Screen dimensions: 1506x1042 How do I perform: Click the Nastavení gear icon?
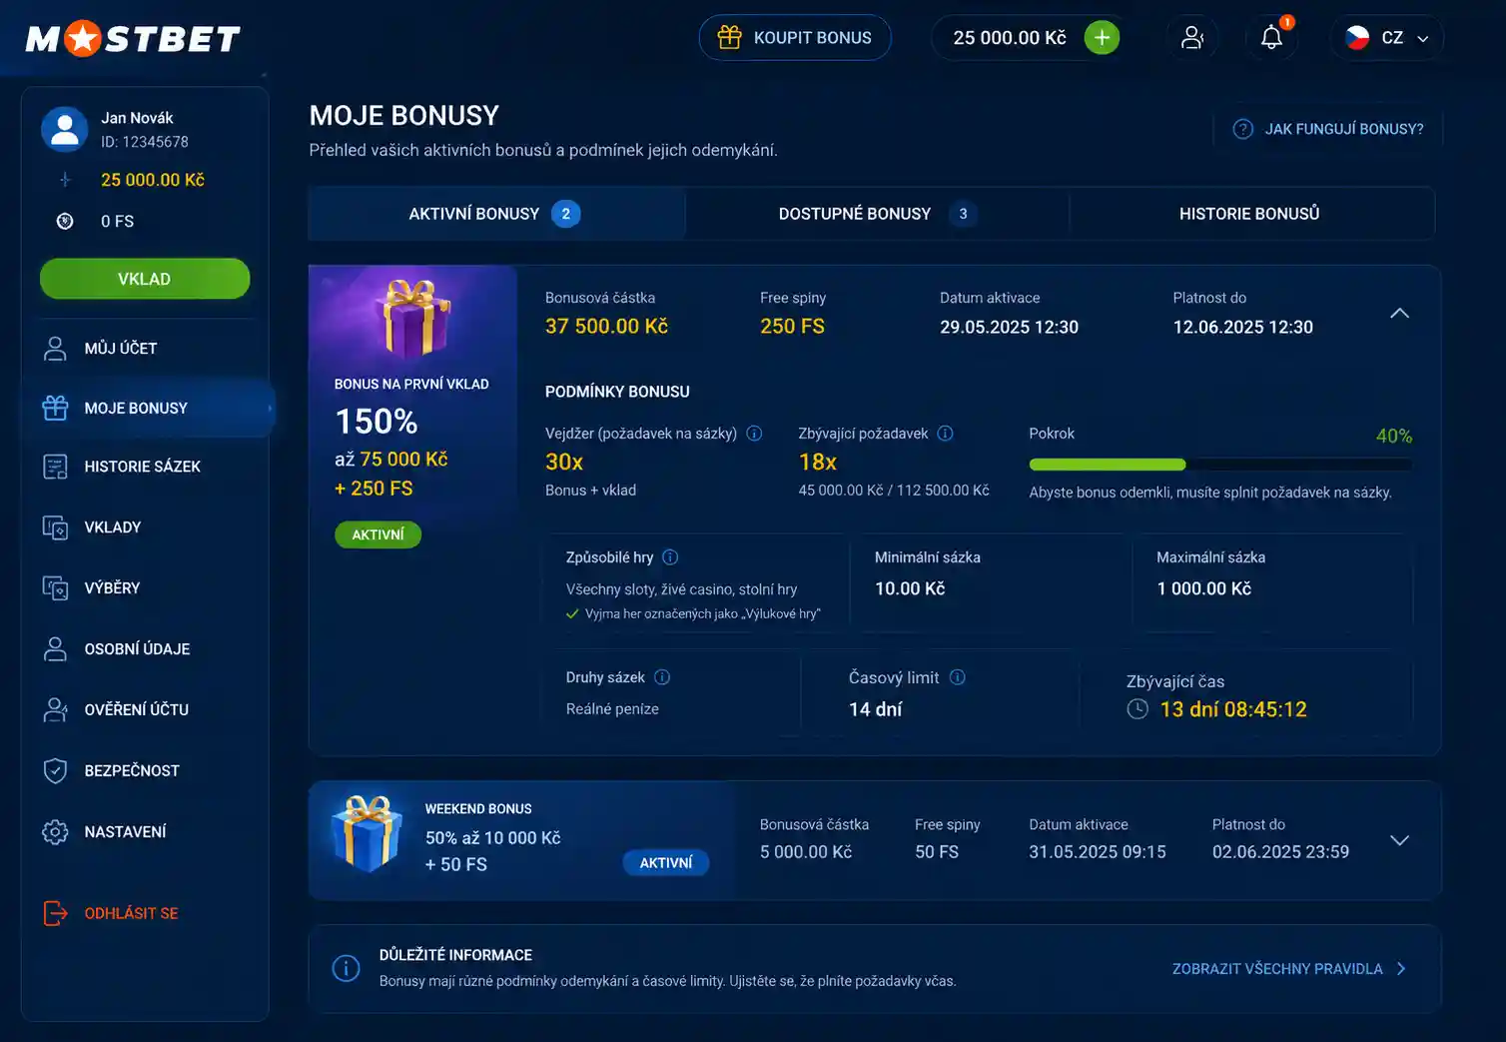pos(55,831)
